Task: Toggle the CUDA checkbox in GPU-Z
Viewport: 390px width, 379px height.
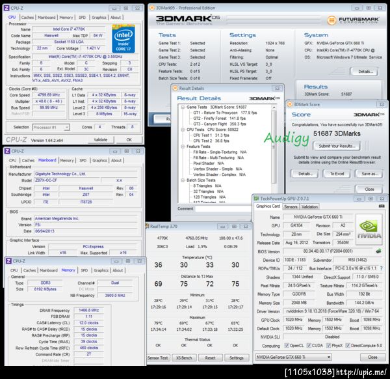Action: coord(309,345)
